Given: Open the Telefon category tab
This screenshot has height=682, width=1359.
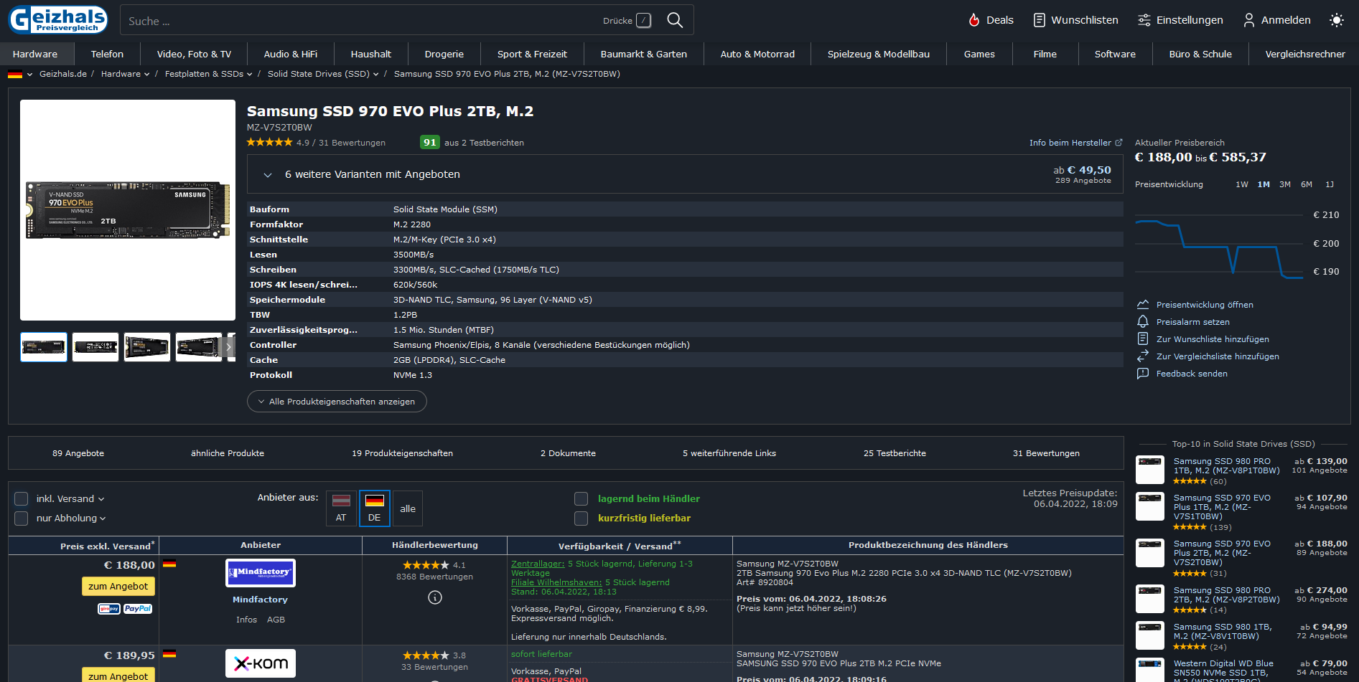Looking at the screenshot, I should (x=107, y=54).
